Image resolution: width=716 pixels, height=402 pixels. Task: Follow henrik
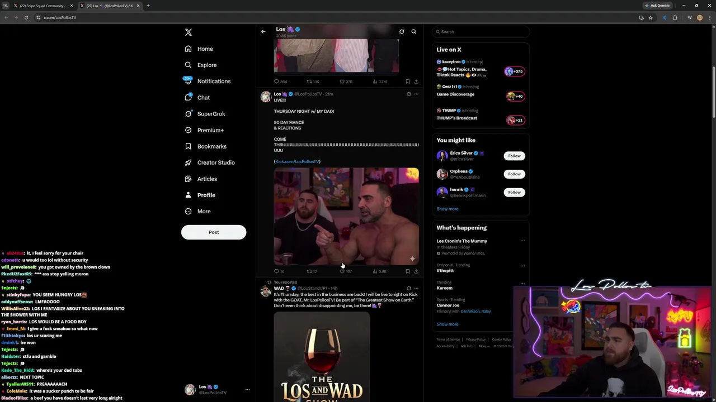point(514,192)
